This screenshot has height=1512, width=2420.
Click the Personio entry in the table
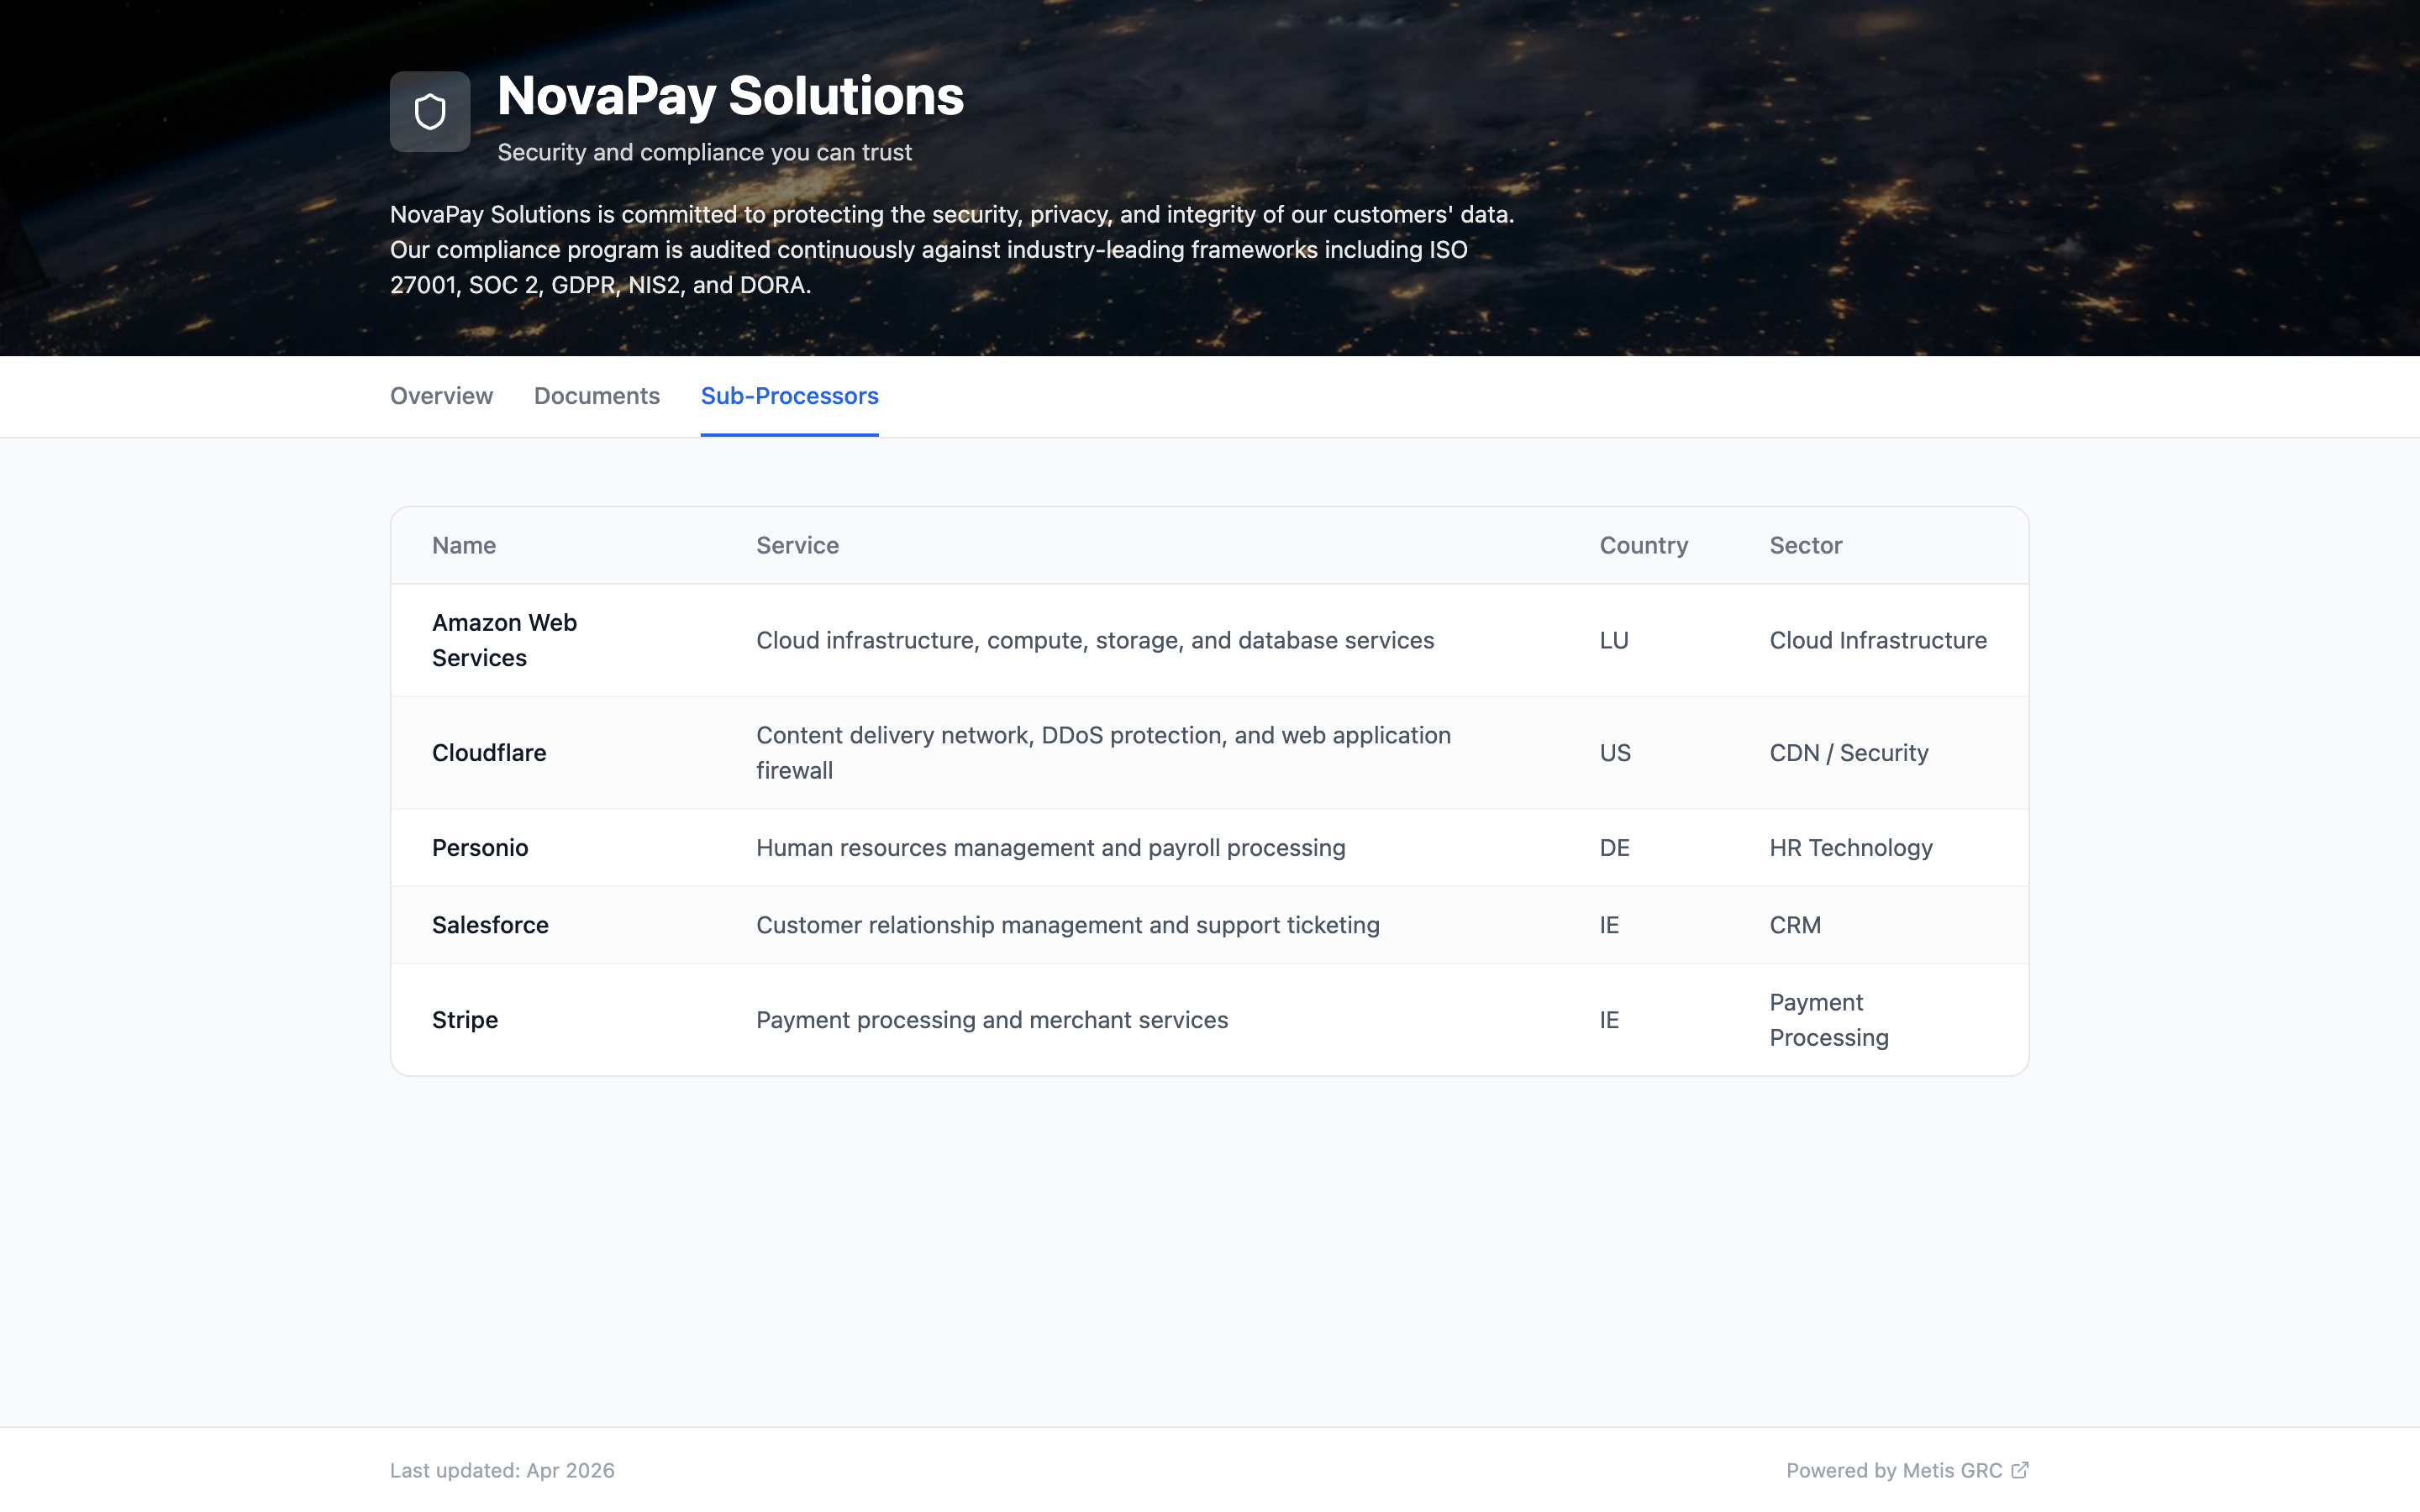(480, 848)
